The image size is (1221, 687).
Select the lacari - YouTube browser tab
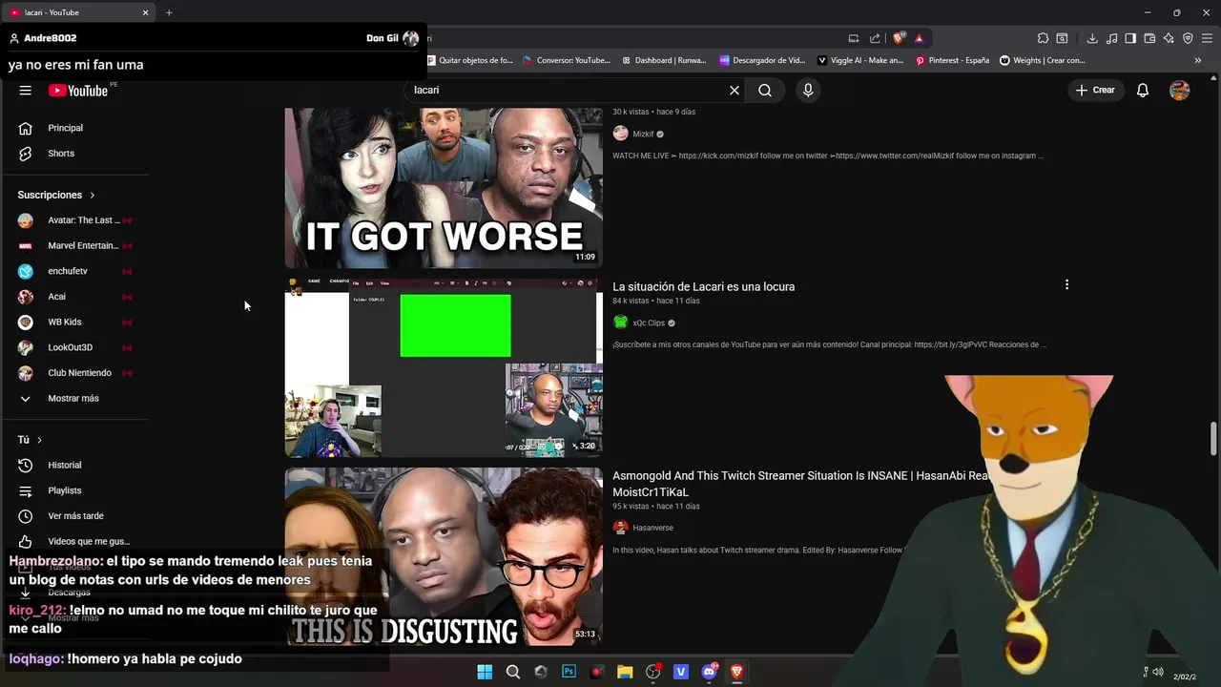tap(80, 12)
